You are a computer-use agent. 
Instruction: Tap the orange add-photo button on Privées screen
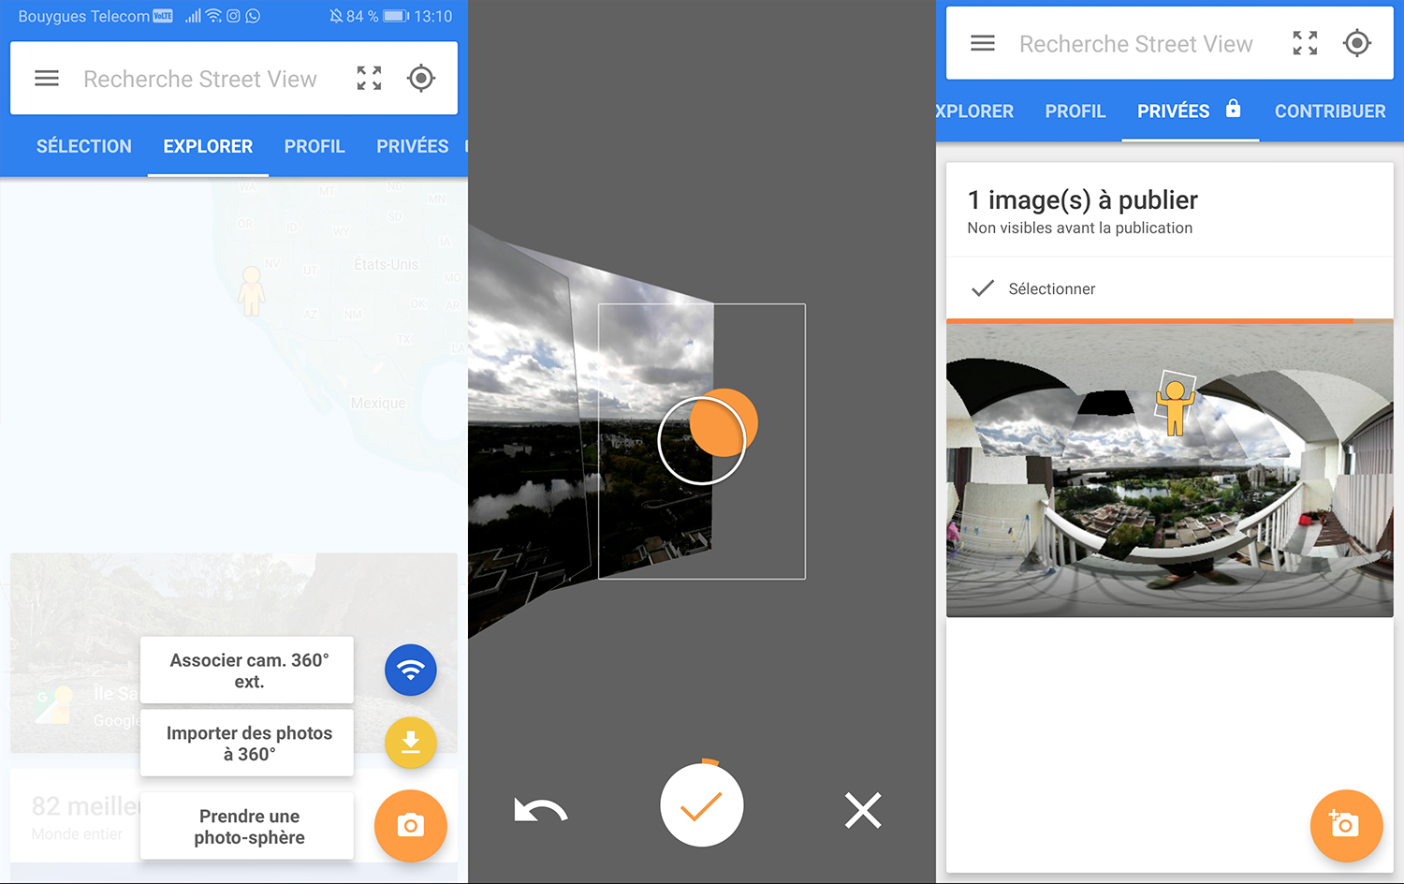1346,825
